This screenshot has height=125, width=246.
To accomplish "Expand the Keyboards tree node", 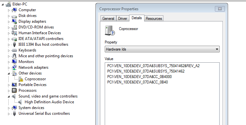I will [9, 51].
